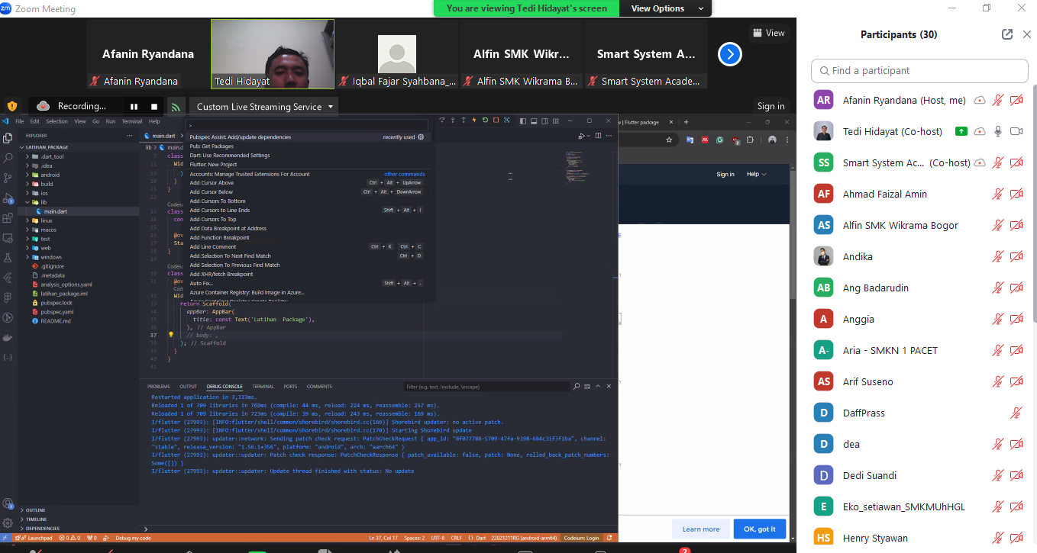The height and width of the screenshot is (553, 1037).
Task: Open the Testing flask icon in VS Code
Action: pyautogui.click(x=8, y=258)
